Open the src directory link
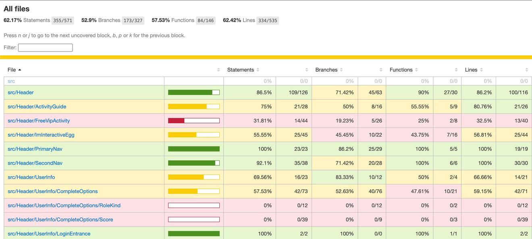The width and height of the screenshot is (532, 239). 11,81
